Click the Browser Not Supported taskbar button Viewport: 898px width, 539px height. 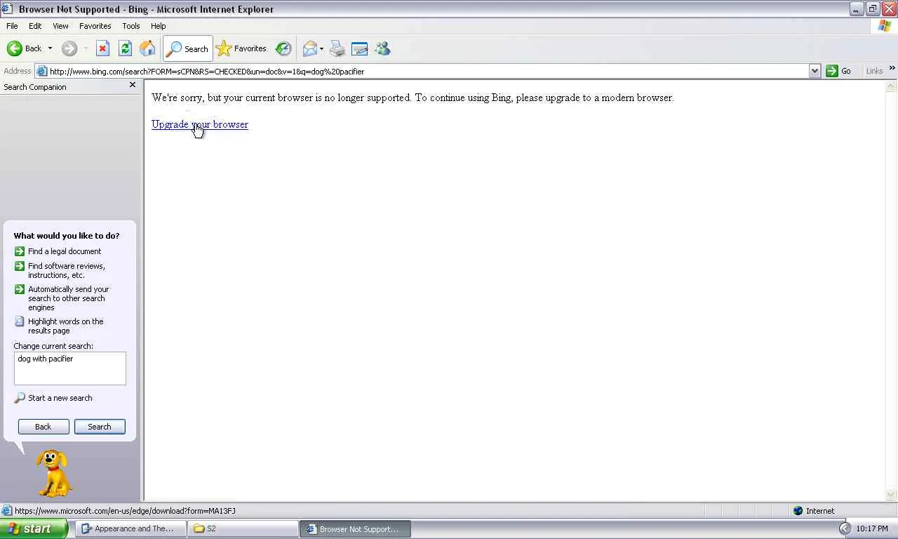click(356, 528)
